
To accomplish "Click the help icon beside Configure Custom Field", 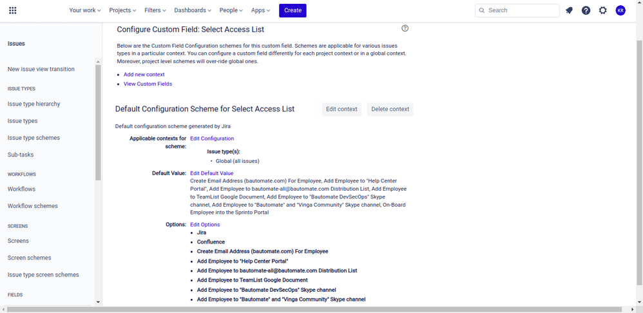I will [405, 28].
